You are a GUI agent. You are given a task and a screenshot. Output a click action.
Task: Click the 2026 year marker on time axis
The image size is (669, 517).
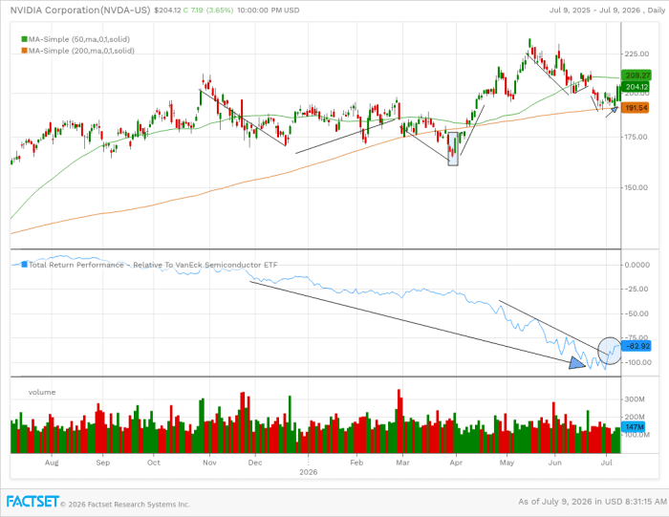point(308,472)
